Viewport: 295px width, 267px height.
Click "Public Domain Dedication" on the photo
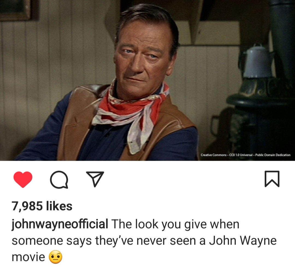pyautogui.click(x=273, y=155)
